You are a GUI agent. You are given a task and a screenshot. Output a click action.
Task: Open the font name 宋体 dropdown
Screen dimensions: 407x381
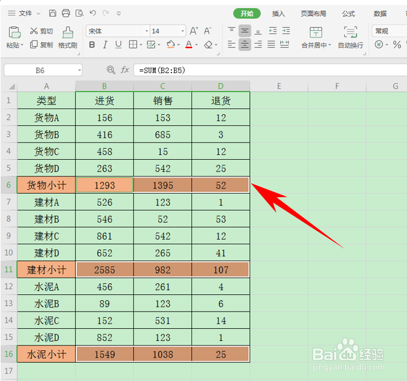click(x=147, y=31)
